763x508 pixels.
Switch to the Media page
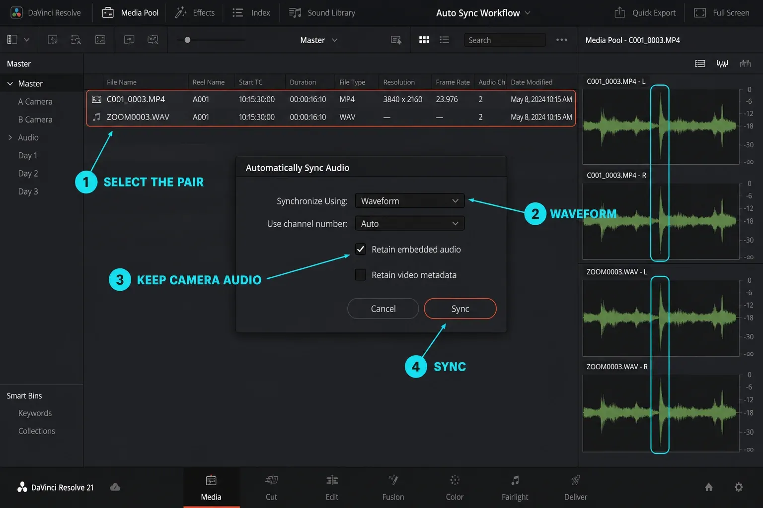tap(211, 488)
